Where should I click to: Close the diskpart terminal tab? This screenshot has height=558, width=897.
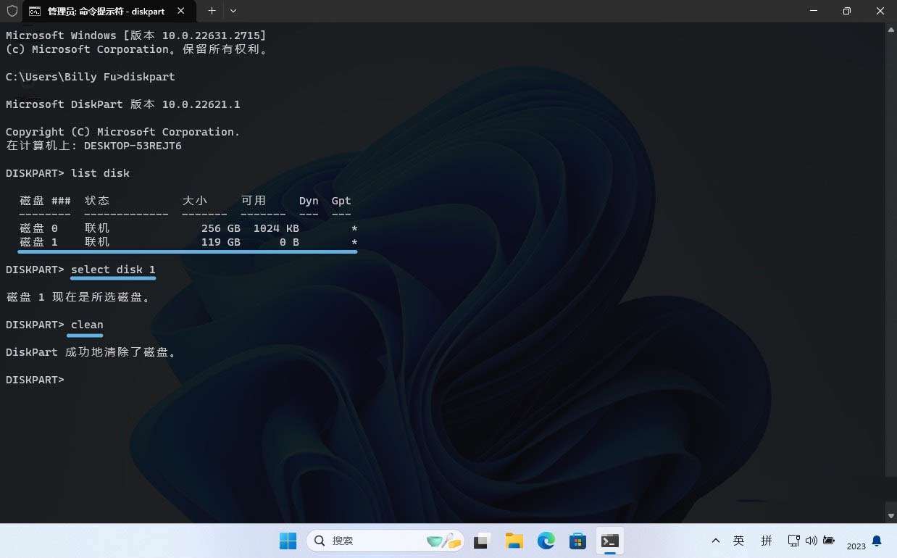pyautogui.click(x=181, y=11)
